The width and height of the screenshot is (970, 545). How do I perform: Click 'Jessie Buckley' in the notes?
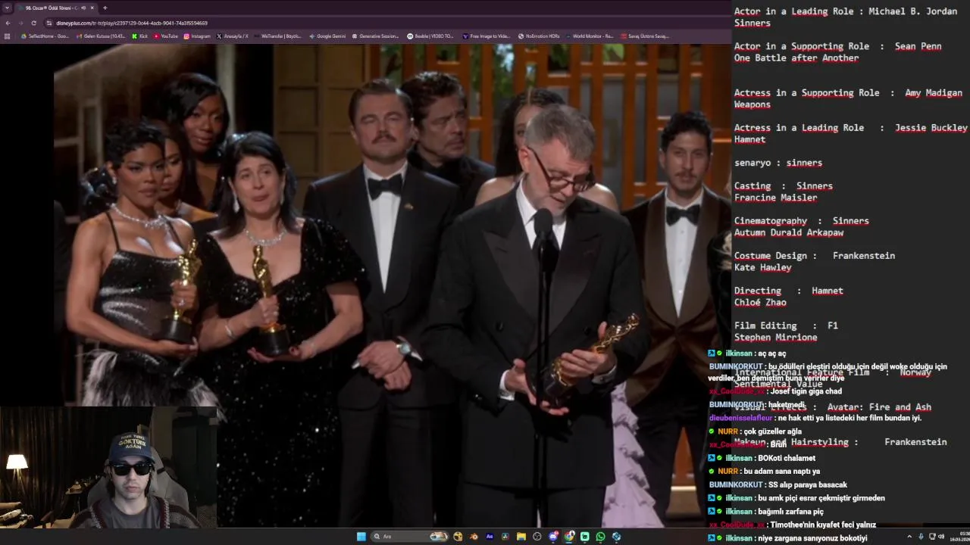pos(931,128)
